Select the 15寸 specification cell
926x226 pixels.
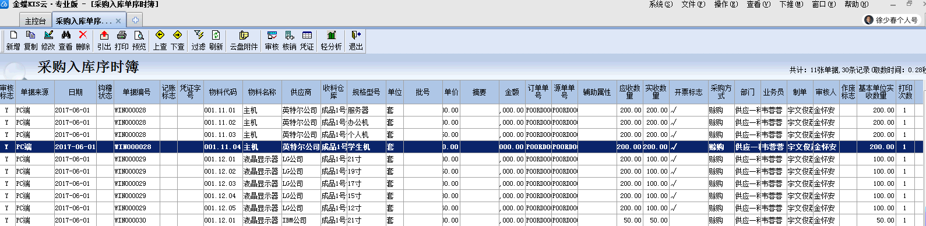tap(366, 196)
